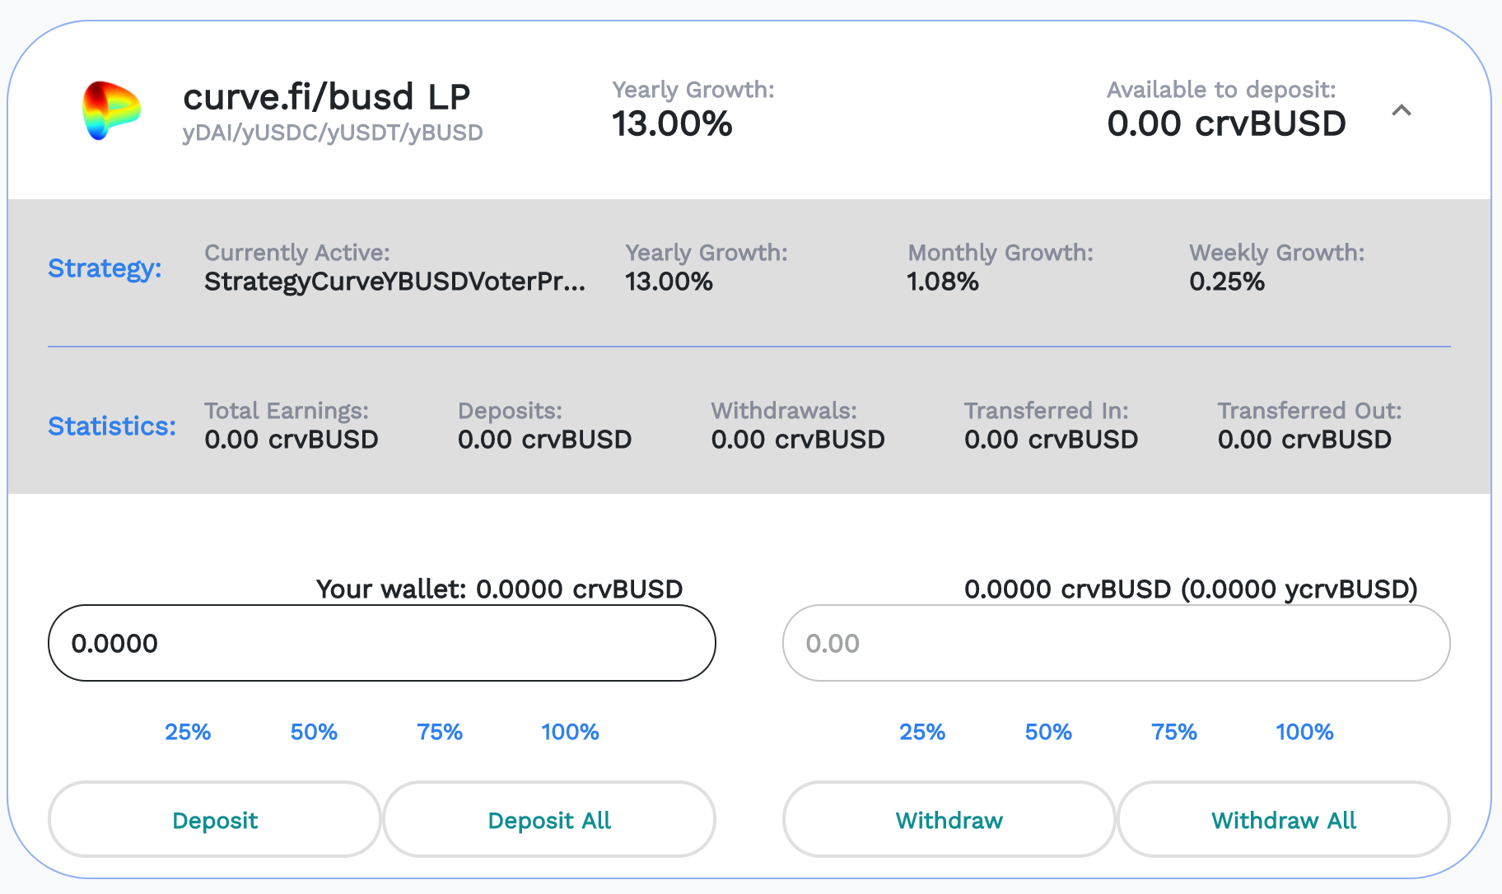This screenshot has height=894, width=1502.
Task: Click Weekly Growth 0.25% value
Action: 1227,282
